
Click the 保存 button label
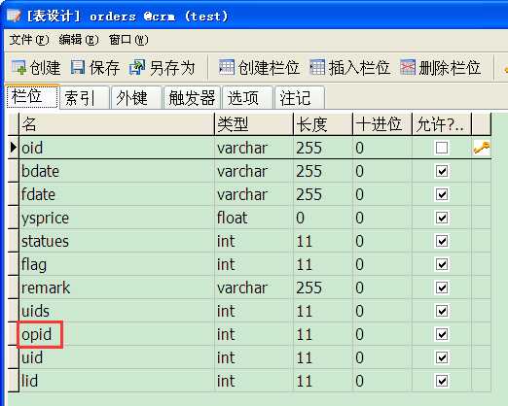(x=104, y=68)
